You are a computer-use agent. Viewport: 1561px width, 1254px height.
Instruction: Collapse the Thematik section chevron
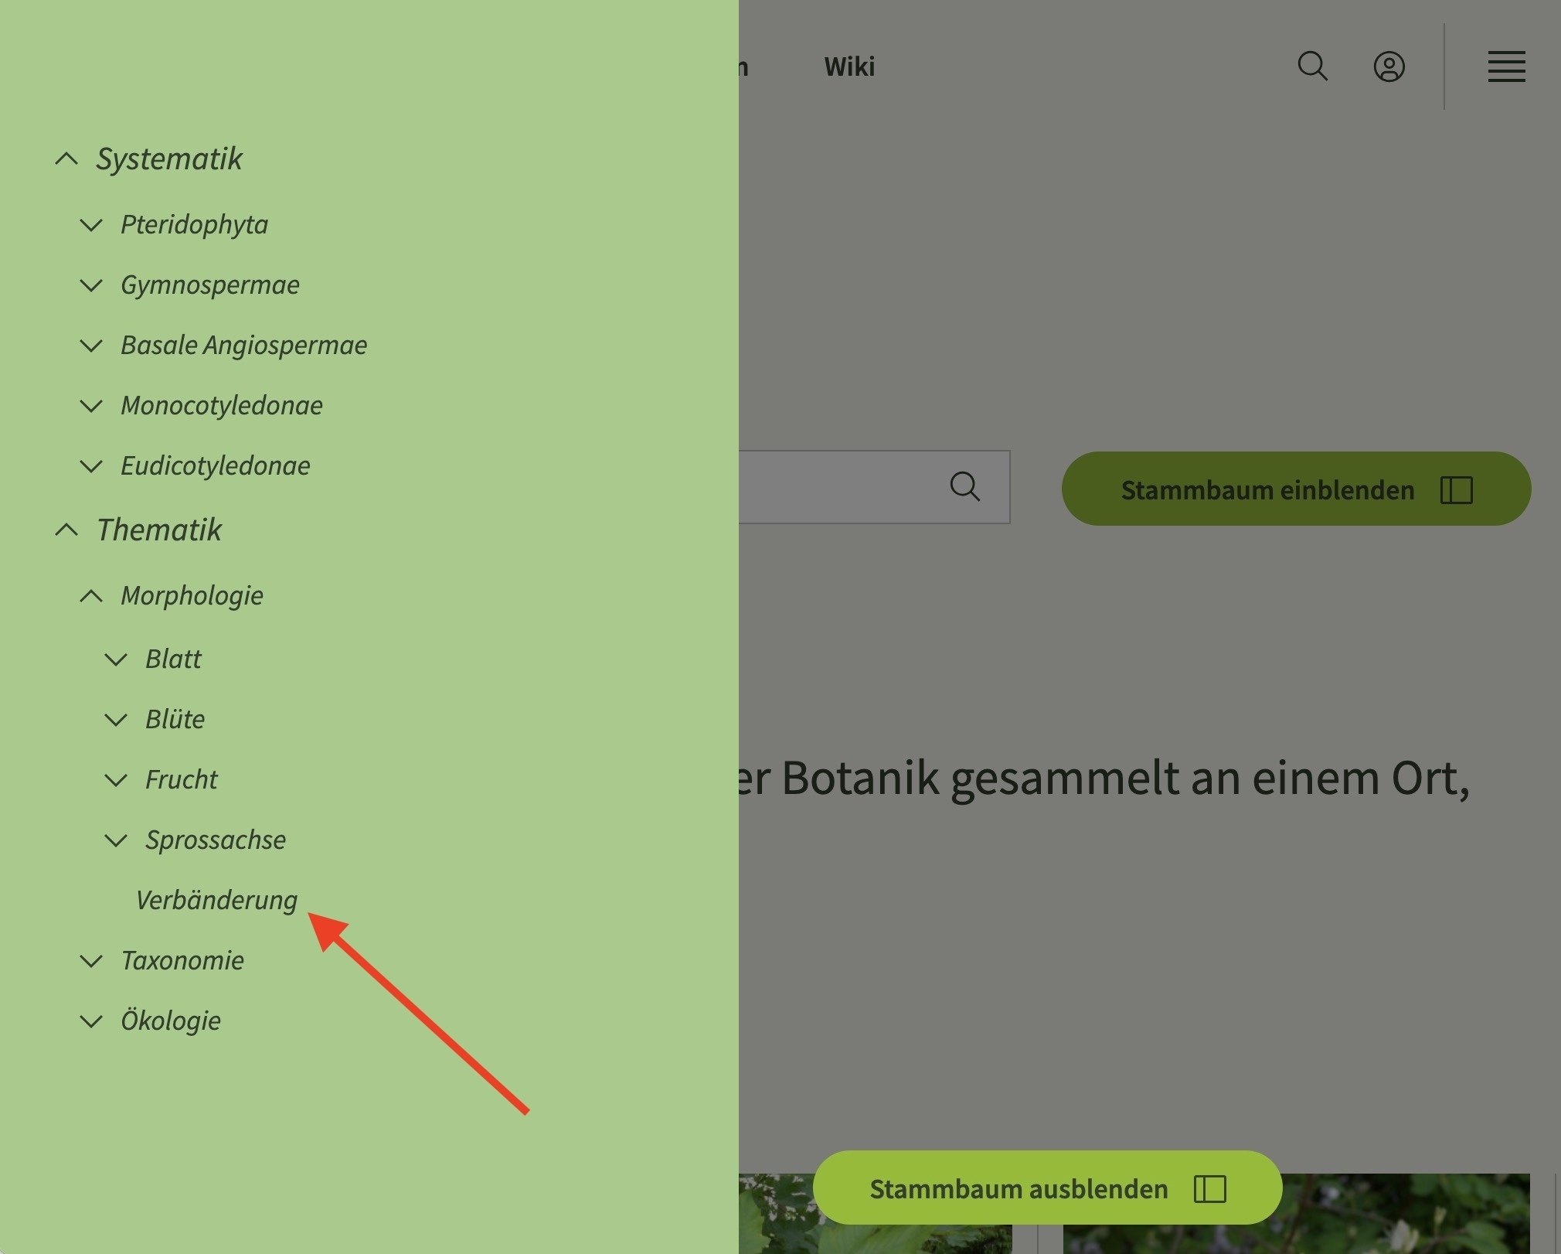(x=67, y=530)
